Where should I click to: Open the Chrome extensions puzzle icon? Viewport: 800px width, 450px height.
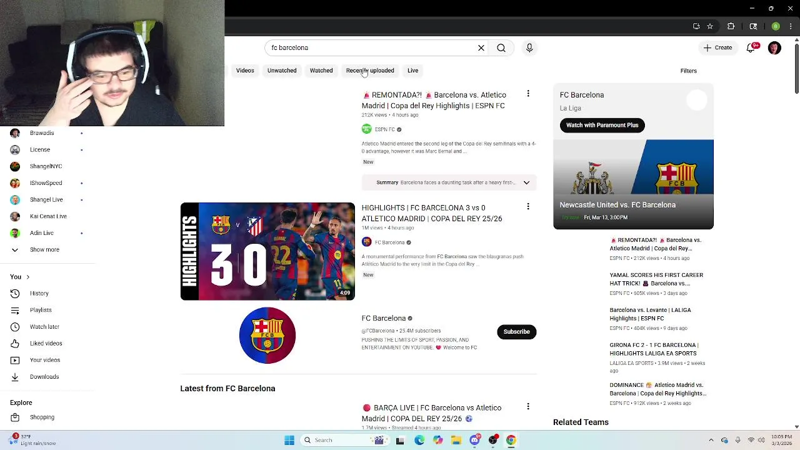[x=731, y=26]
